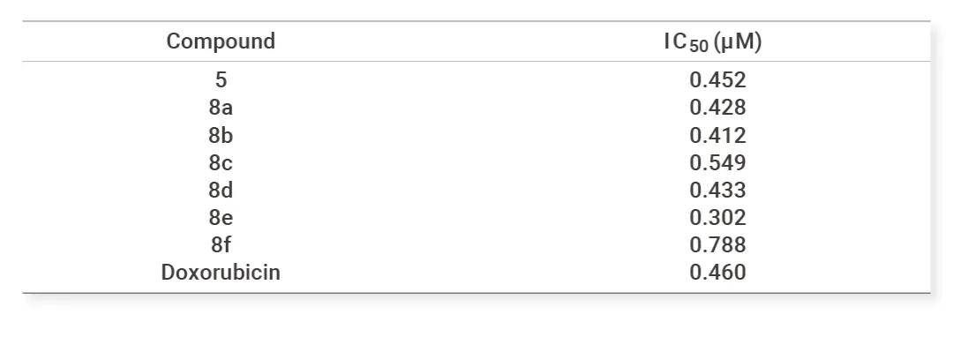This screenshot has height=337, width=953.
Task: Click the 0.549 value
Action: coord(717,162)
